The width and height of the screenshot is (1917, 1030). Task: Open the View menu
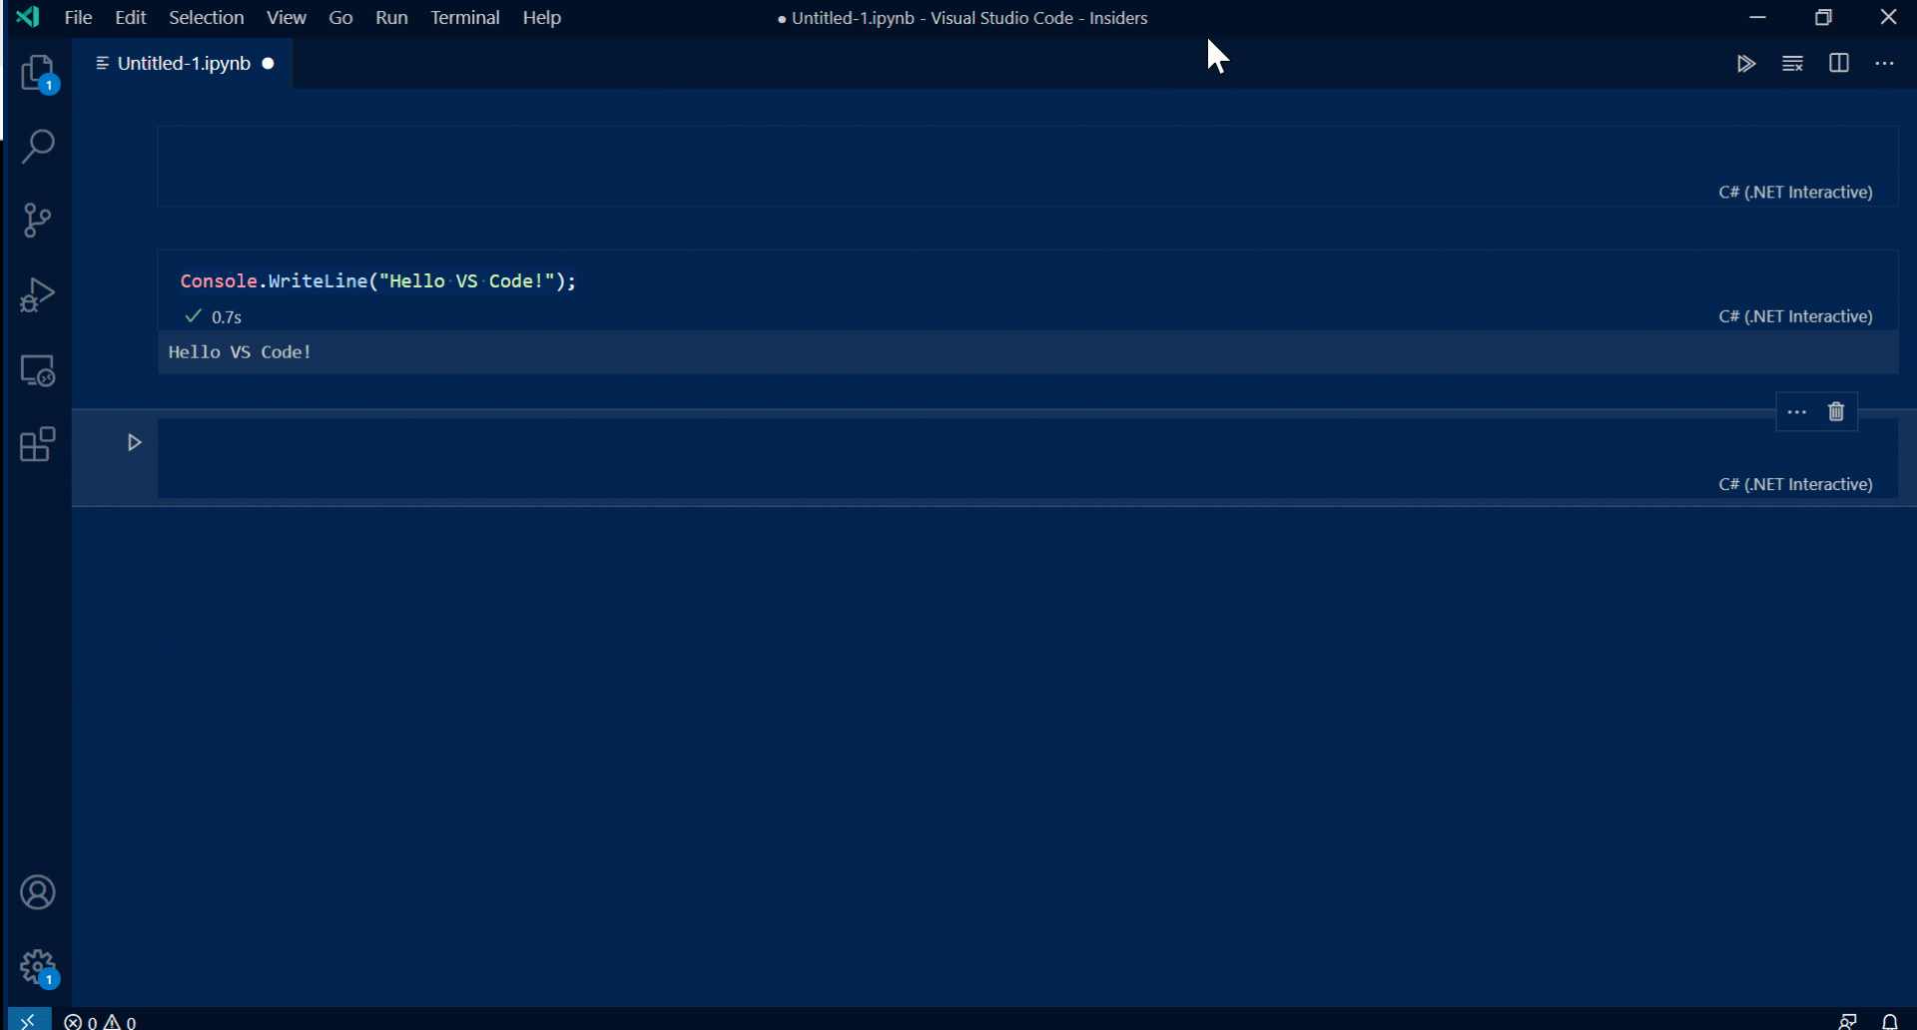click(287, 18)
